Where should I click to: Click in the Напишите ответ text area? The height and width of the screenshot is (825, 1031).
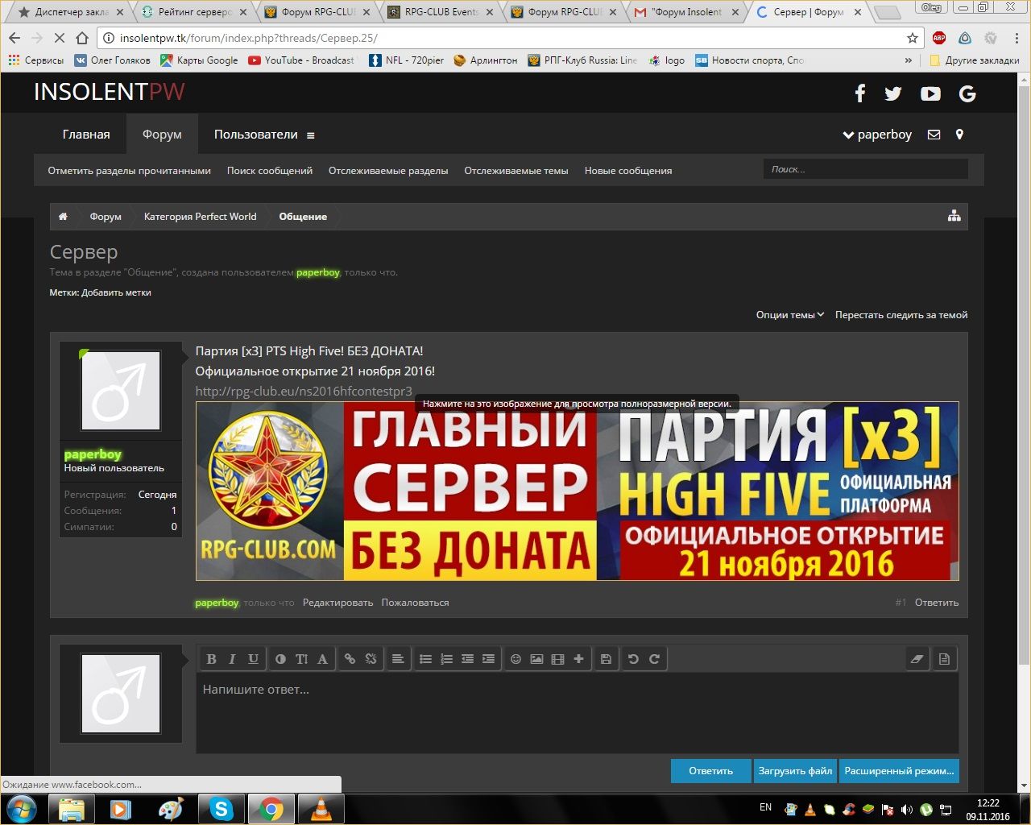point(577,713)
